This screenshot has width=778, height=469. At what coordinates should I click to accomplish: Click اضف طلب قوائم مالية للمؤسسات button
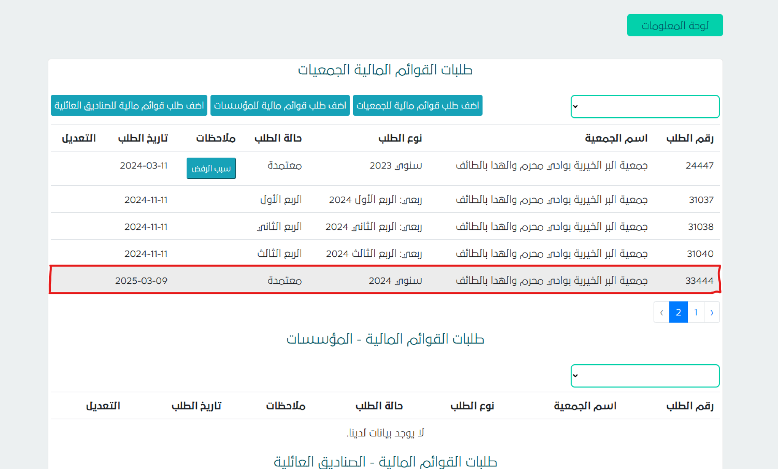(x=280, y=106)
